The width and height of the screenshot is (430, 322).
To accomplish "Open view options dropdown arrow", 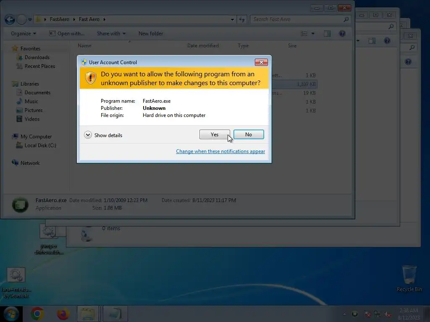I will pyautogui.click(x=313, y=34).
